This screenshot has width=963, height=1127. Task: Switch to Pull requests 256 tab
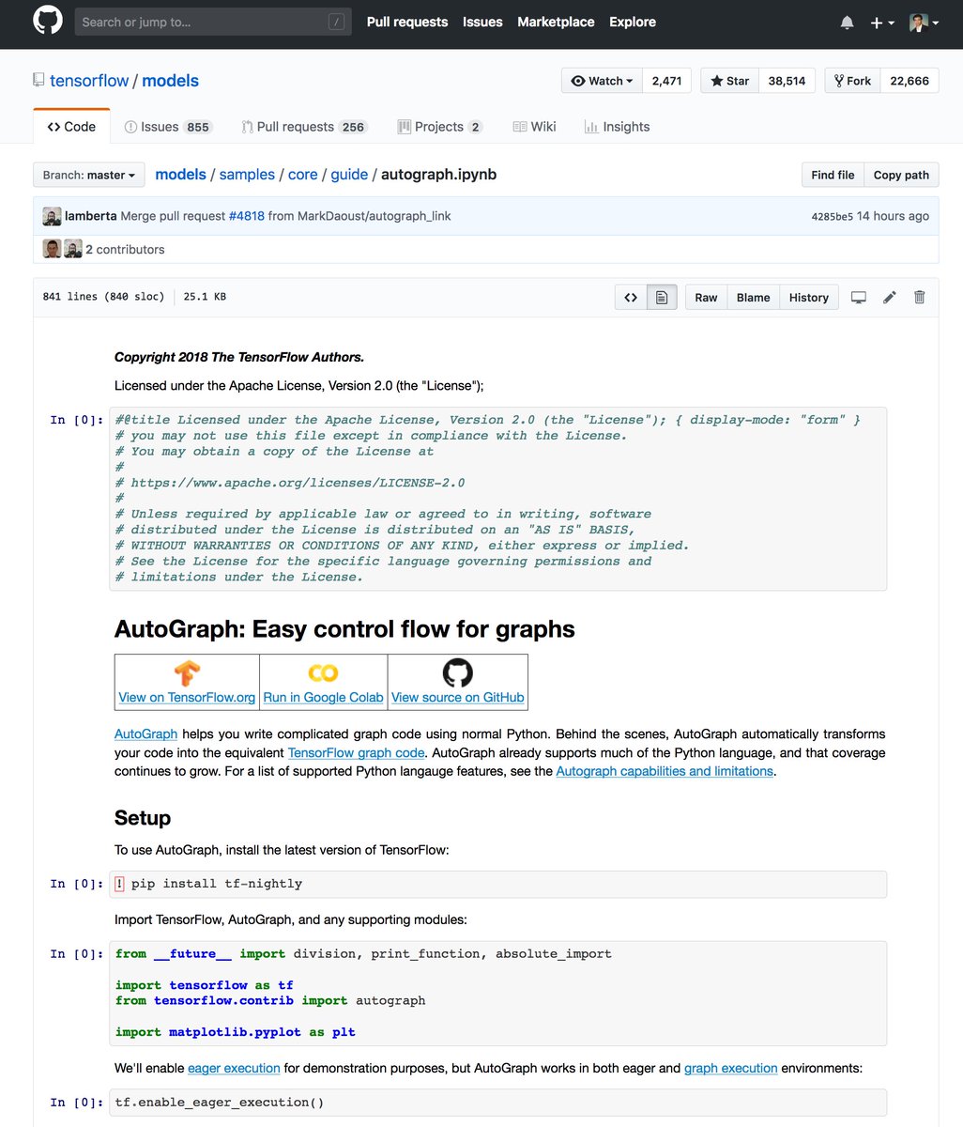[x=304, y=127]
